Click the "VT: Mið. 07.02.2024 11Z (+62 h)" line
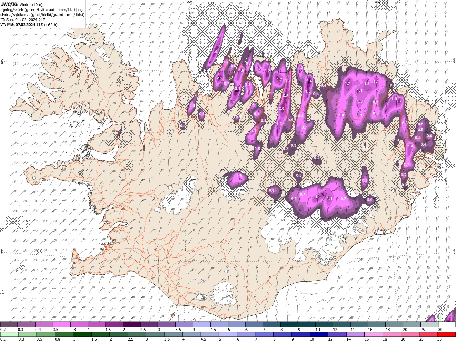 29,25
